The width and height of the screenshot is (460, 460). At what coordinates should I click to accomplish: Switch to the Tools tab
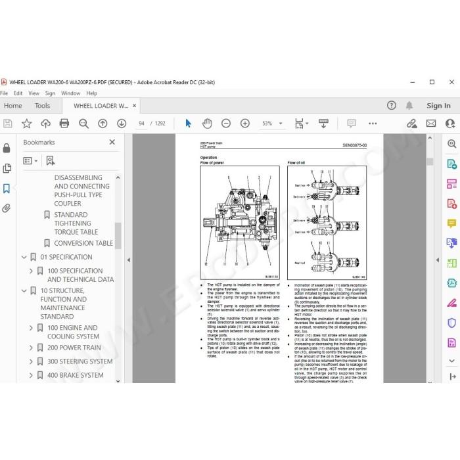(x=42, y=106)
